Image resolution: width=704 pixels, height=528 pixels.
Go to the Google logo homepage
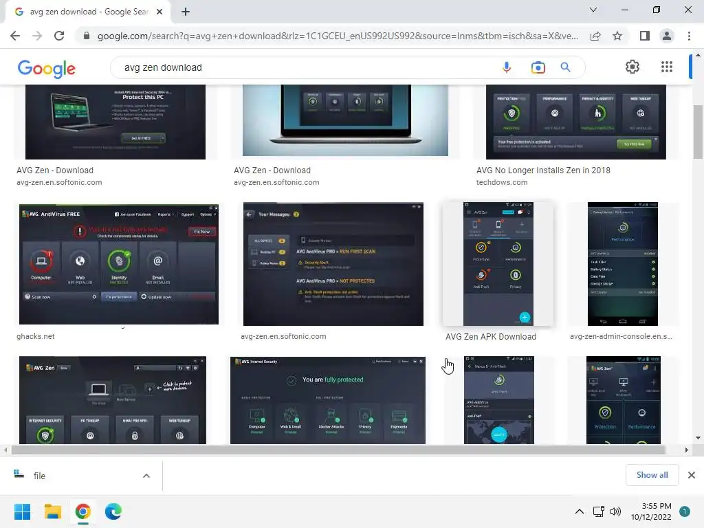(x=46, y=68)
